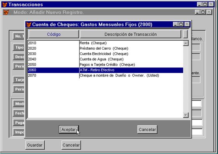Select Cuenta Electricidad (Cheque) row
Viewport: 218px width, 154px height.
click(105, 54)
